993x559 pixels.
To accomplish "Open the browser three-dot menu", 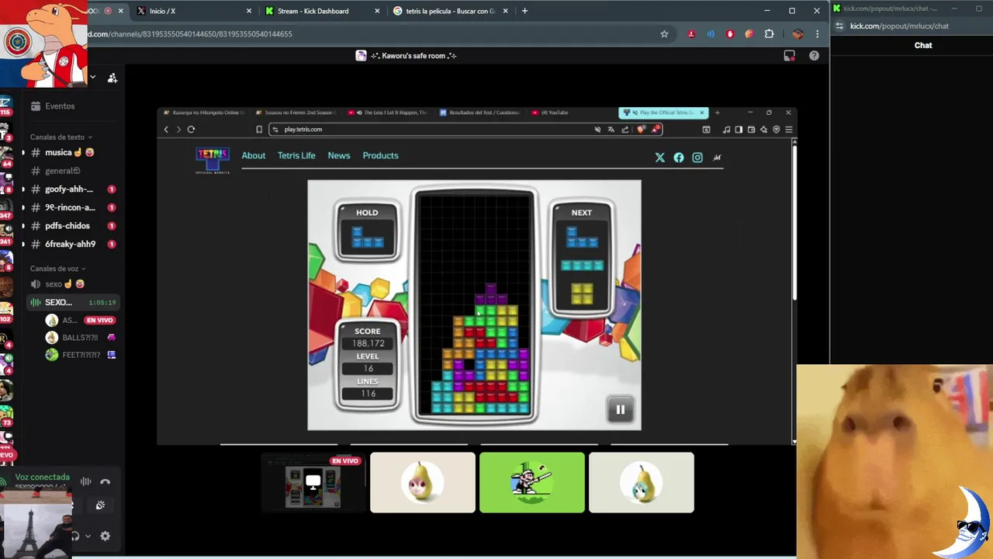I will (x=817, y=34).
